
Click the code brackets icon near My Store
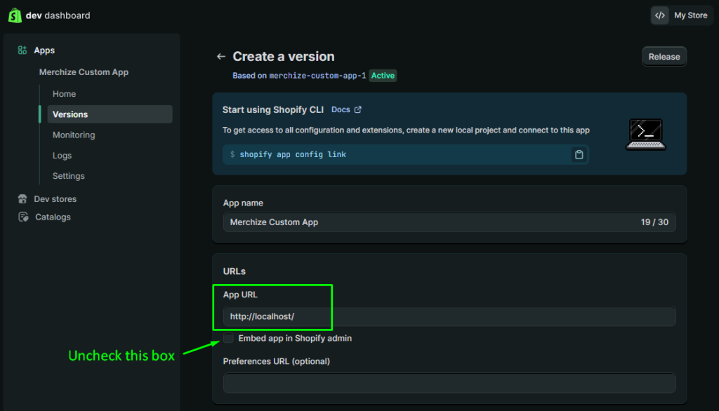(659, 15)
